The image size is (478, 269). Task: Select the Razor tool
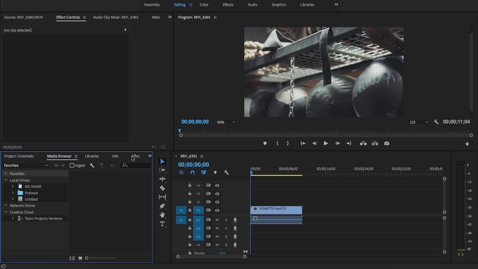click(x=162, y=188)
